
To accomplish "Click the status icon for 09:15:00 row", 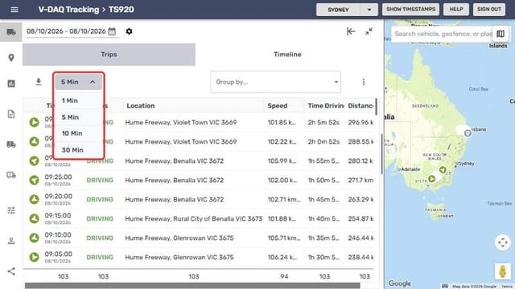I will [34, 218].
